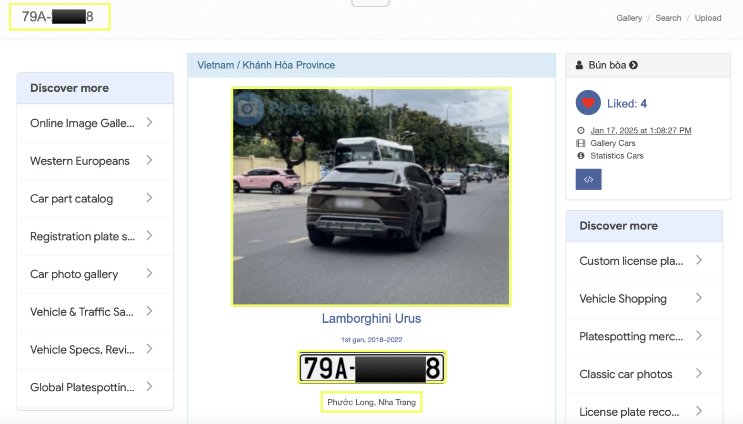Select License plate recognition list item

coord(644,409)
